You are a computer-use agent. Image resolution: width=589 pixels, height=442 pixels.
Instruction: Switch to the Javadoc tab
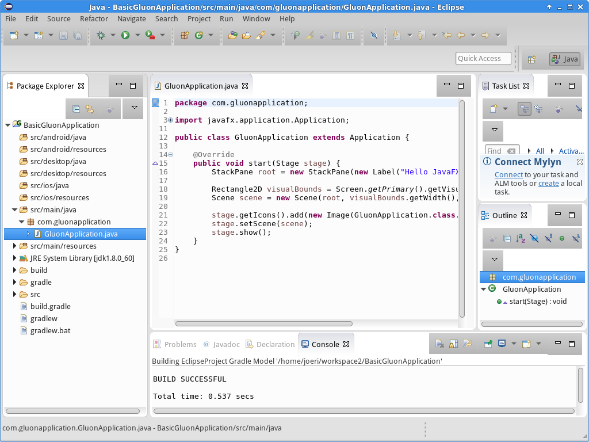click(x=221, y=344)
